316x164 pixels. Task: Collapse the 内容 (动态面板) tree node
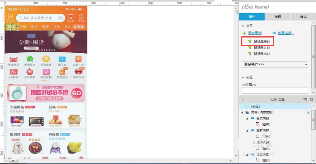point(242,112)
